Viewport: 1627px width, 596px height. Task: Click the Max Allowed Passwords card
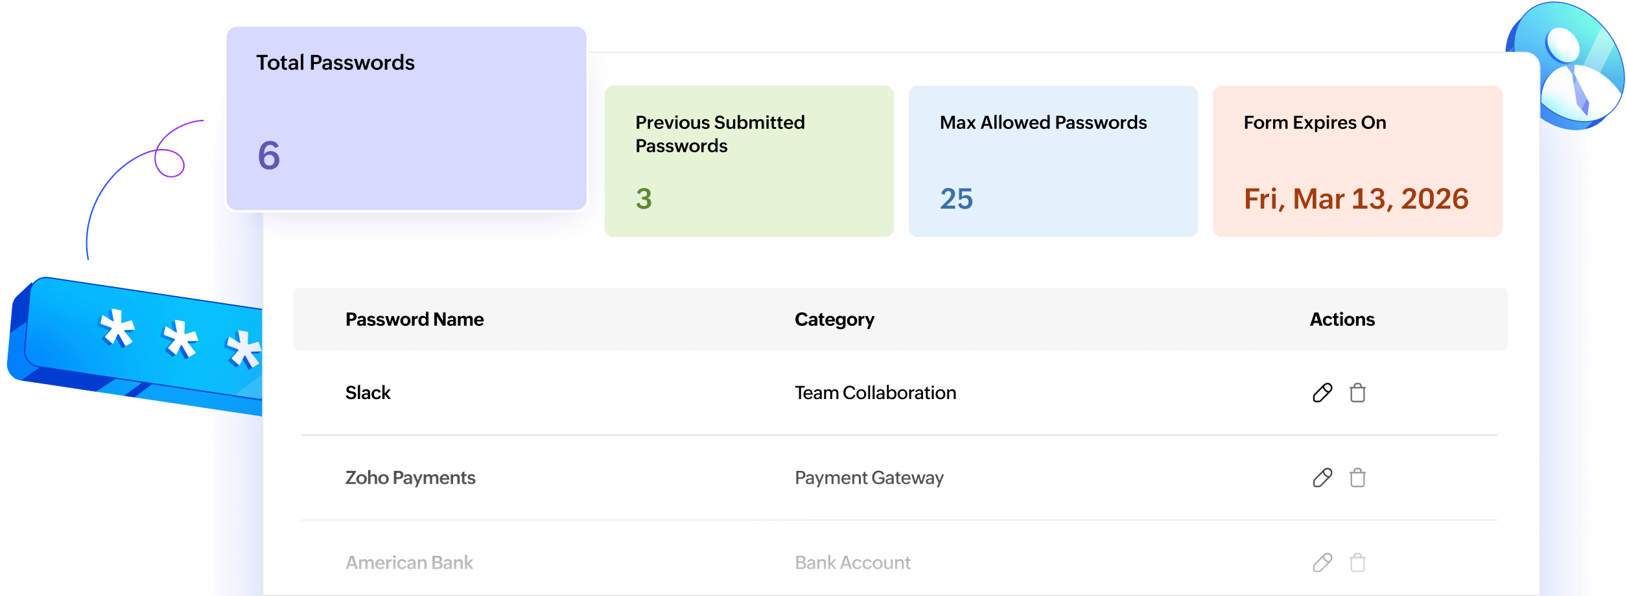(1053, 160)
